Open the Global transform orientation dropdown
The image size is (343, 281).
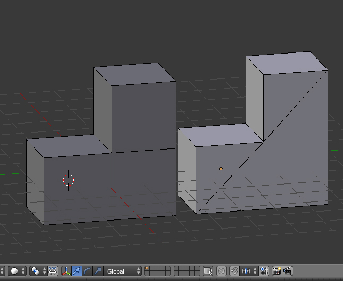pos(123,271)
